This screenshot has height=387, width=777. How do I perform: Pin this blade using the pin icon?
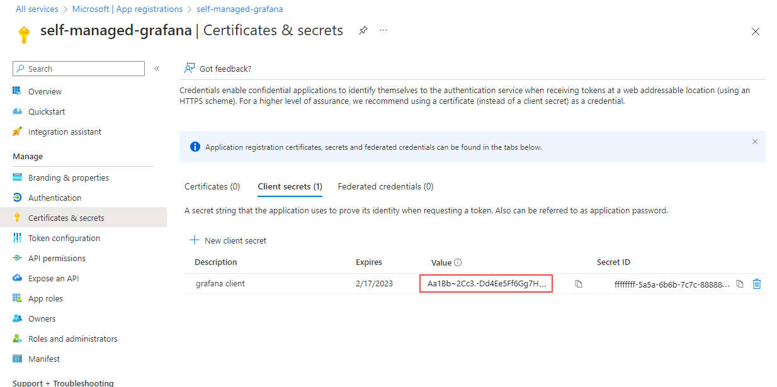coord(363,30)
